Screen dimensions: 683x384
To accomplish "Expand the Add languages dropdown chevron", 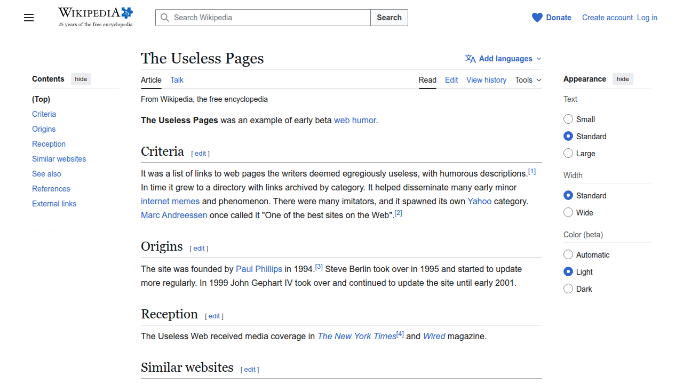I will (539, 59).
